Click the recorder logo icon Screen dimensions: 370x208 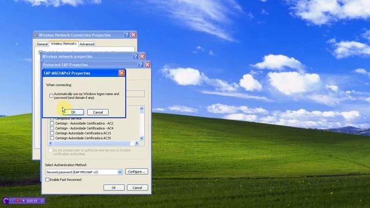pos(6,200)
